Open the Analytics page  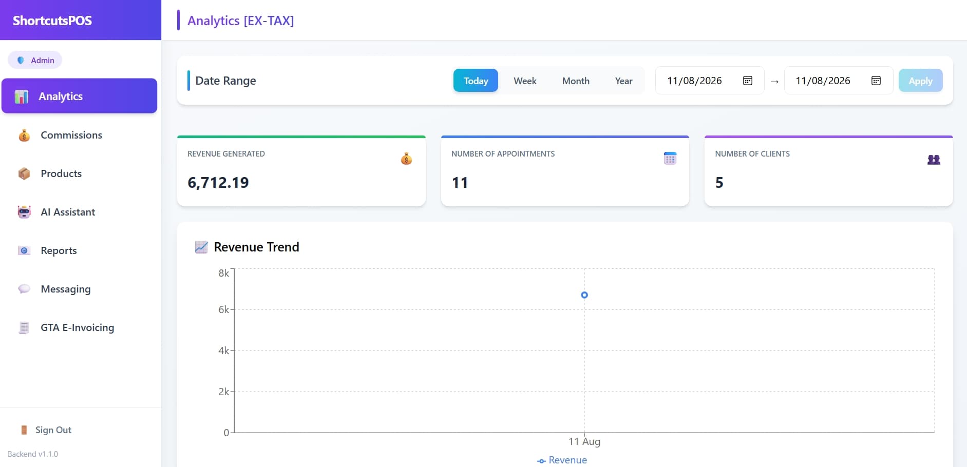click(x=79, y=96)
